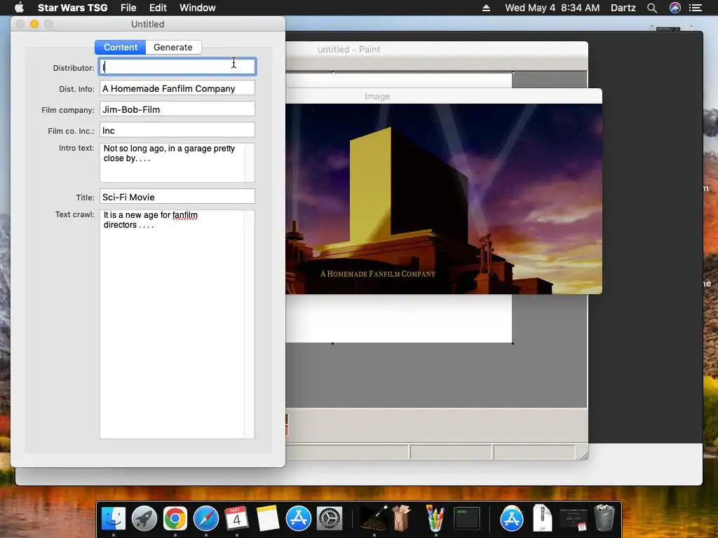Click the Homemade Fanfilm Company preview image
The width and height of the screenshot is (718, 538).
click(444, 199)
